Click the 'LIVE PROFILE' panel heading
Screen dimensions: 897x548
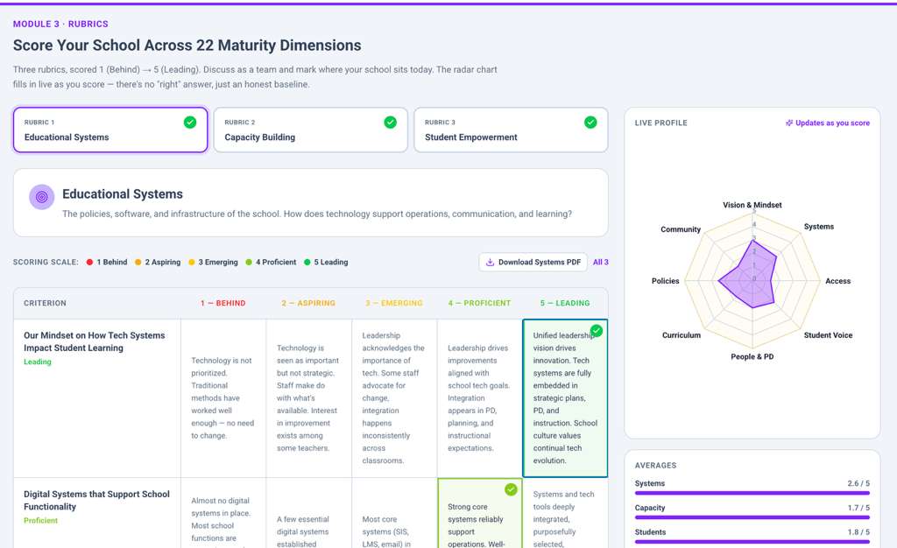[660, 123]
